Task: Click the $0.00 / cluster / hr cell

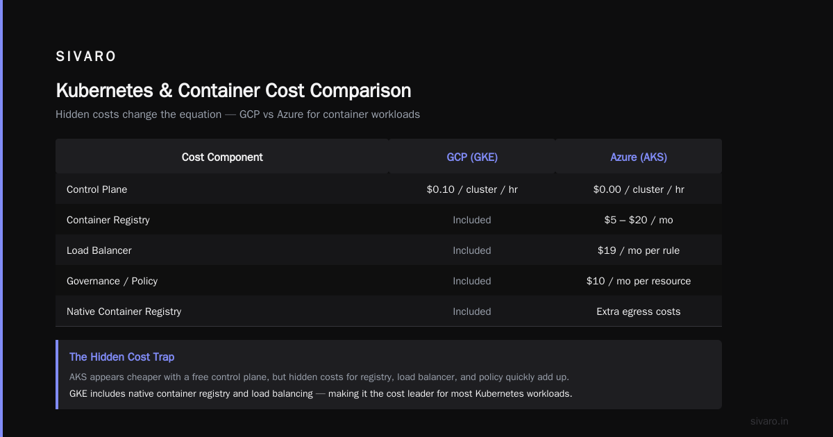Action: pyautogui.click(x=639, y=189)
